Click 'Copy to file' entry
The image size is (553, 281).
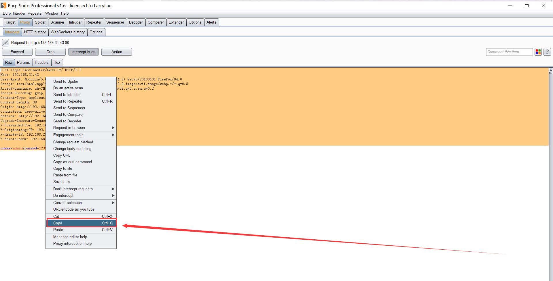(81, 169)
